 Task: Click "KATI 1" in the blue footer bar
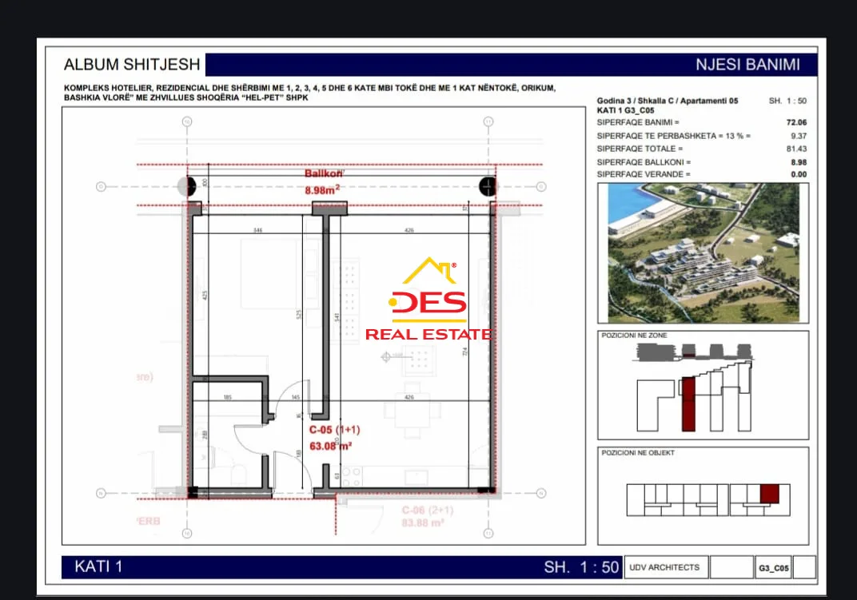pos(98,566)
